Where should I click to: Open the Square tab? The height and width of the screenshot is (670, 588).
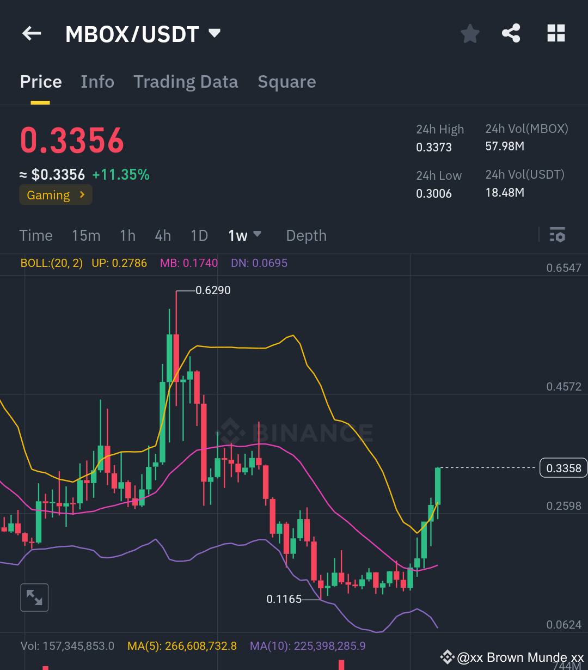[x=287, y=82]
